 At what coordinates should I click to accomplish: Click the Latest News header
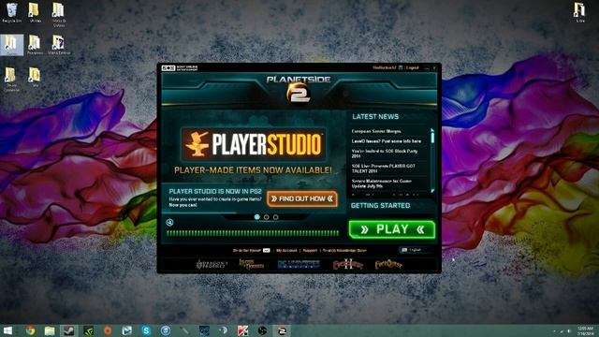[x=375, y=116]
